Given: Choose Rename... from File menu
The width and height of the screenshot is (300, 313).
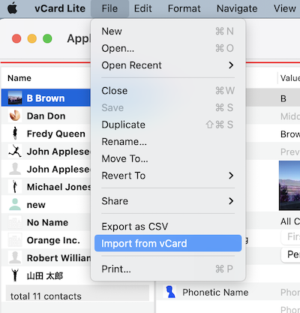Looking at the screenshot, I should click(168, 142).
